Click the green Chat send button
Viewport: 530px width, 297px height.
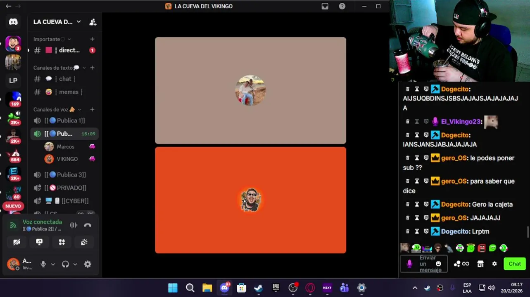coord(514,264)
